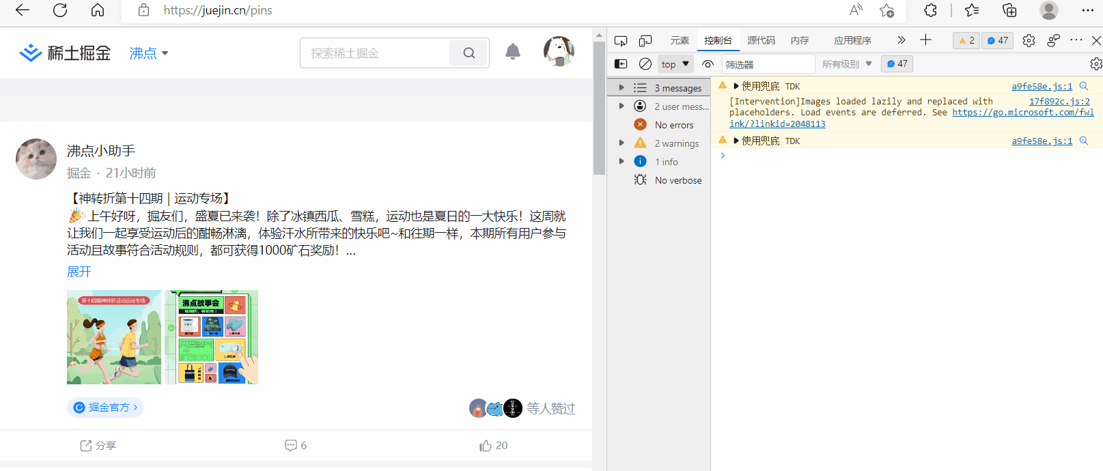The image size is (1103, 471).
Task: Select the No errors filter row
Action: pyautogui.click(x=659, y=124)
